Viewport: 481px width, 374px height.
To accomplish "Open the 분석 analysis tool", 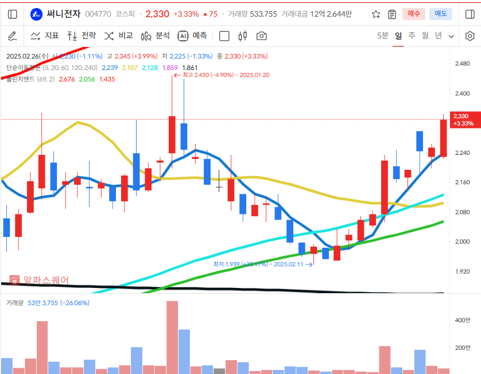I will coord(155,36).
